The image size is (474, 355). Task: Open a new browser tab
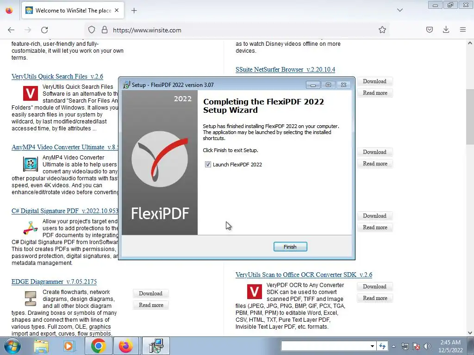click(134, 11)
